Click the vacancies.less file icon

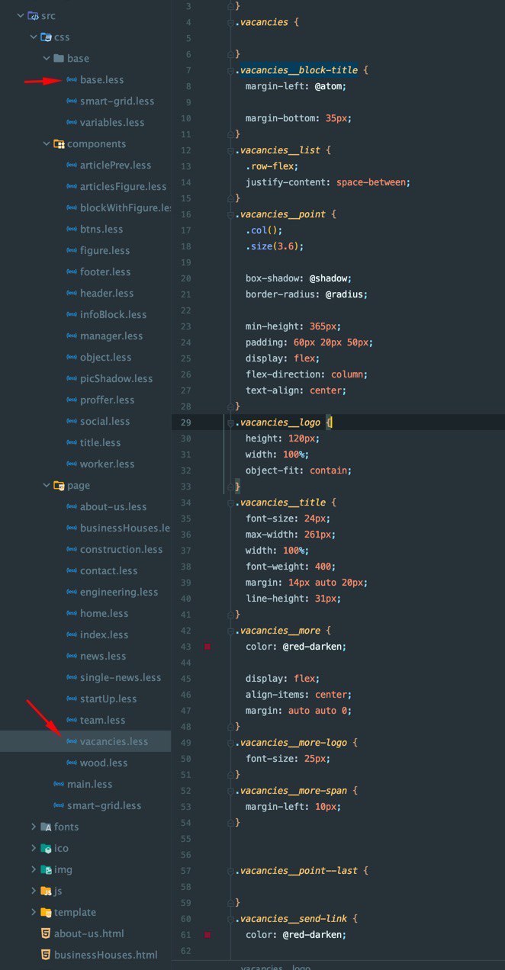click(x=72, y=741)
